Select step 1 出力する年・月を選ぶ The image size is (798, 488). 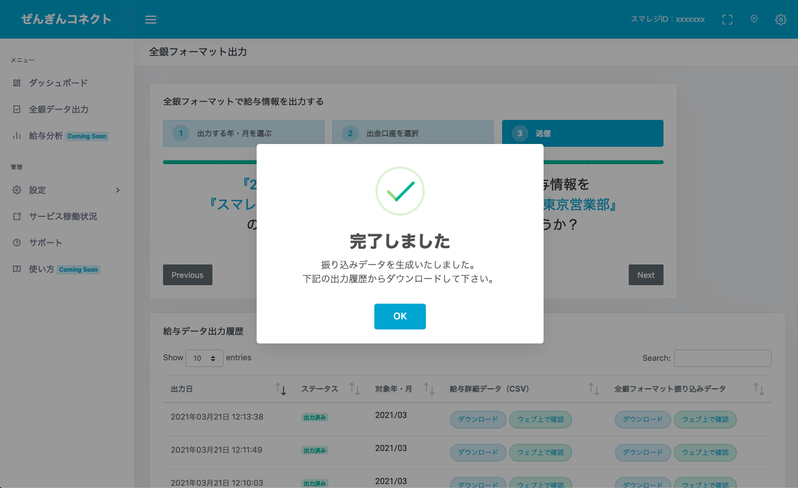(243, 133)
